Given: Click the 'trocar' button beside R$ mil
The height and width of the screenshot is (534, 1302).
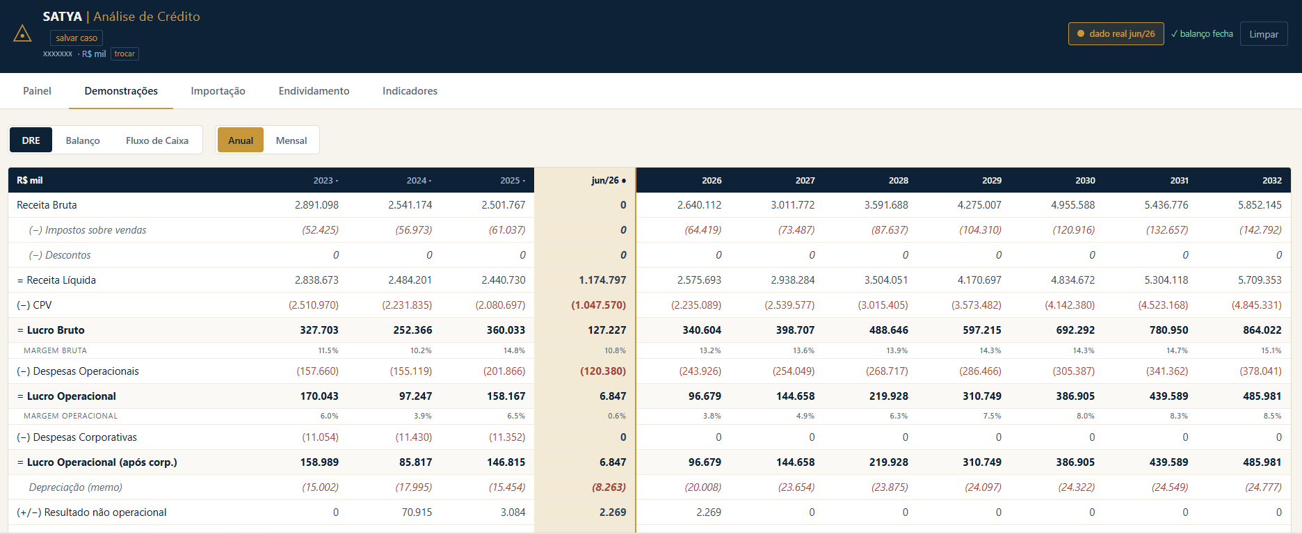Looking at the screenshot, I should (x=124, y=54).
